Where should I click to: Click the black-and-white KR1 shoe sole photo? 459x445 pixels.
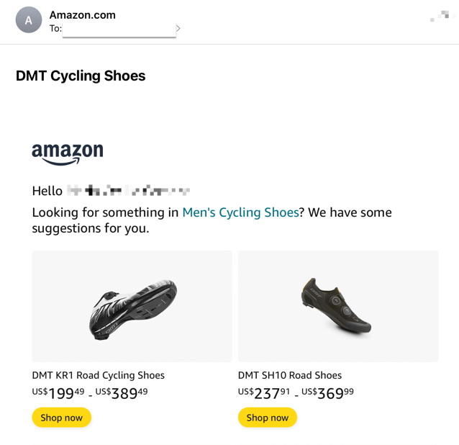(133, 310)
